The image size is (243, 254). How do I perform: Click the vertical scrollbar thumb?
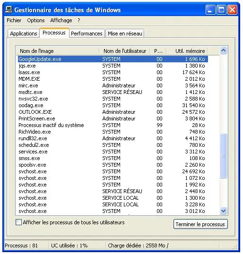(223, 156)
